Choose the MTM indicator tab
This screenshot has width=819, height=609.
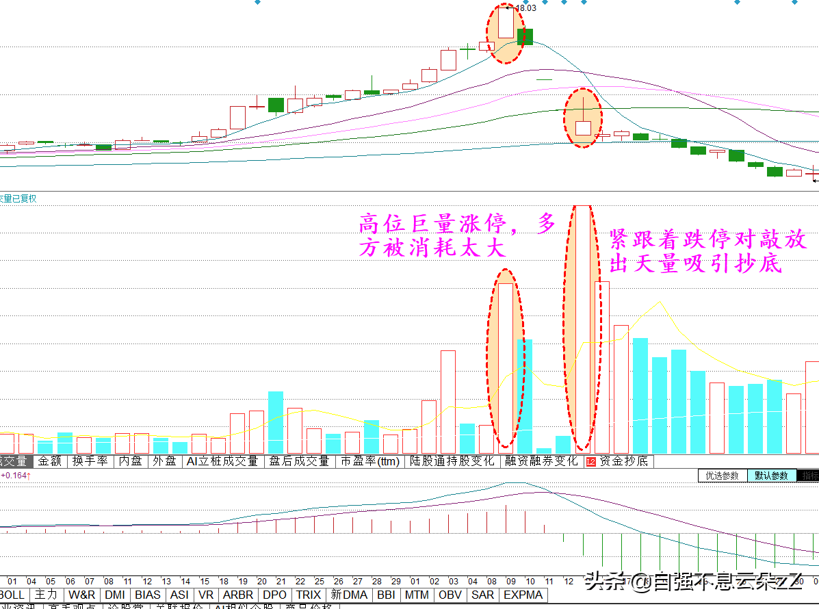tap(417, 595)
